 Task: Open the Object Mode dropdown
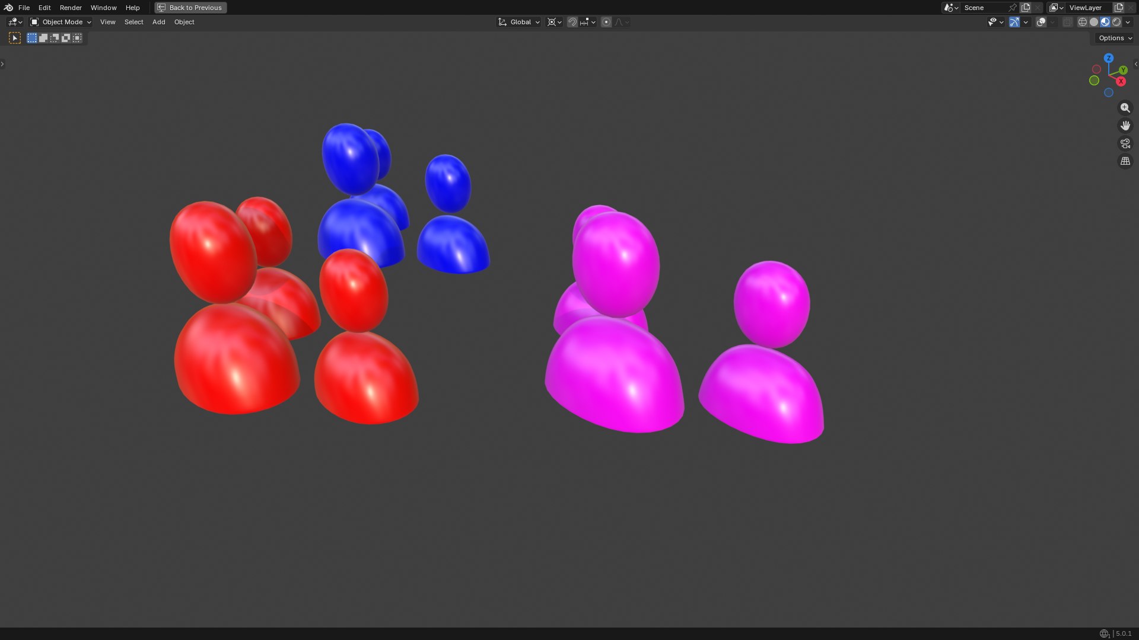click(61, 22)
